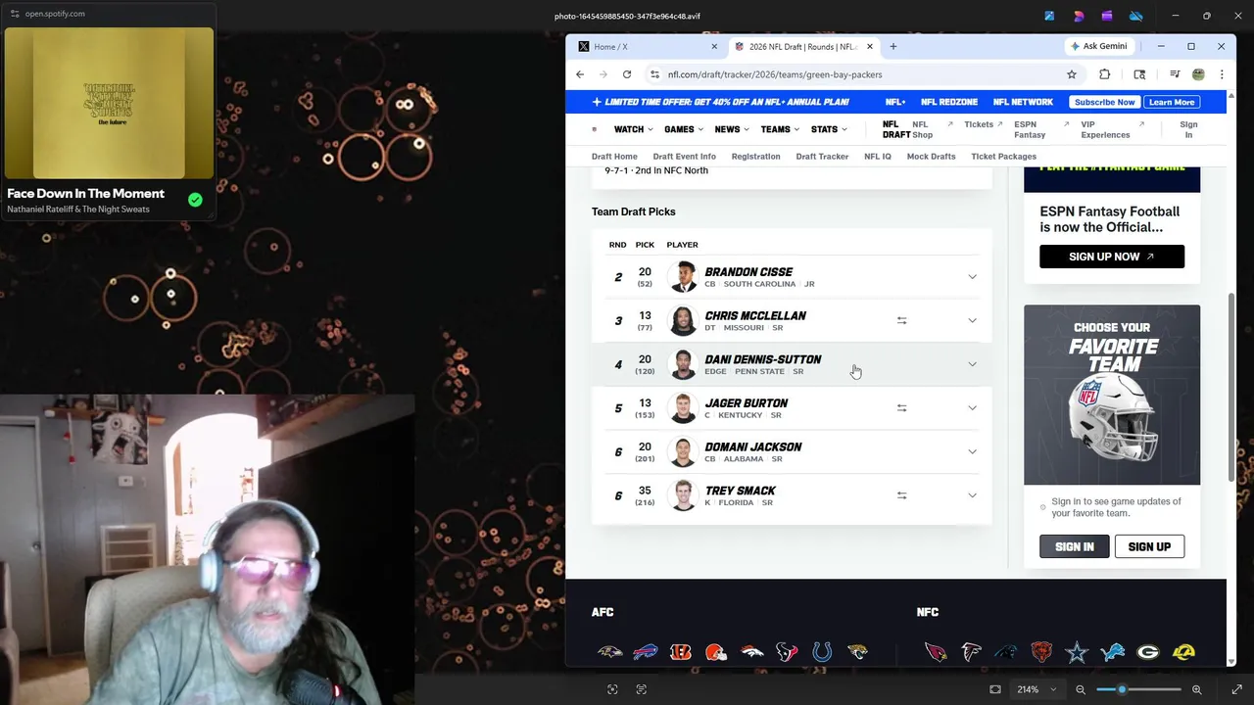Click SIGN UP NOW for ESPN Fantasy
The width and height of the screenshot is (1254, 705).
1112,257
